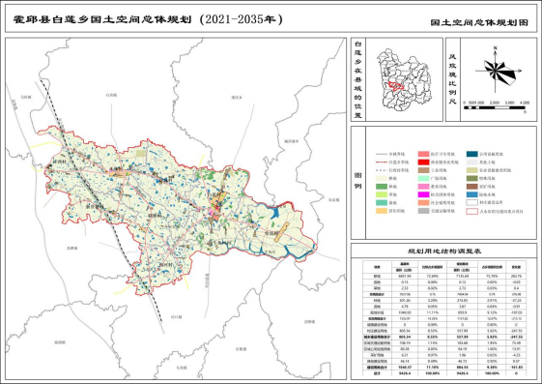Select the blue land water area swatch

471,194
